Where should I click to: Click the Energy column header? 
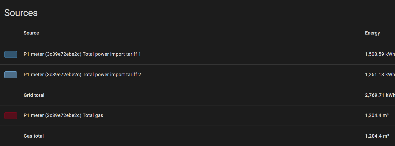click(x=372, y=33)
